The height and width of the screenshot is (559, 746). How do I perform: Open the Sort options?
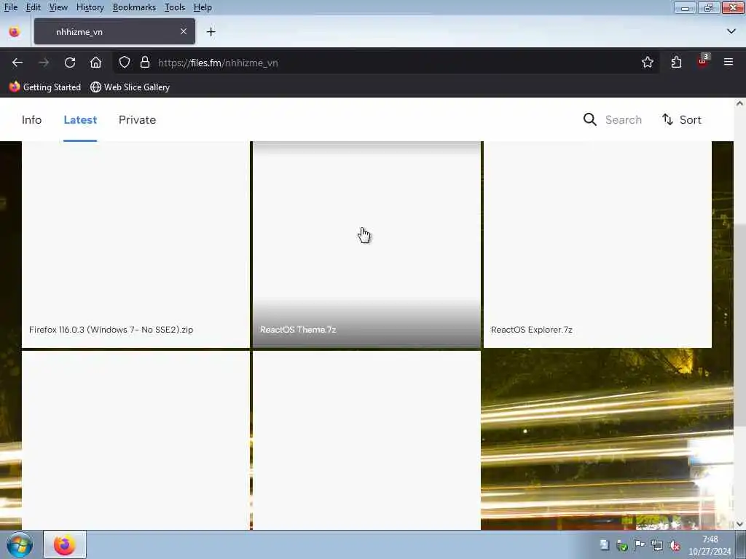pyautogui.click(x=681, y=120)
